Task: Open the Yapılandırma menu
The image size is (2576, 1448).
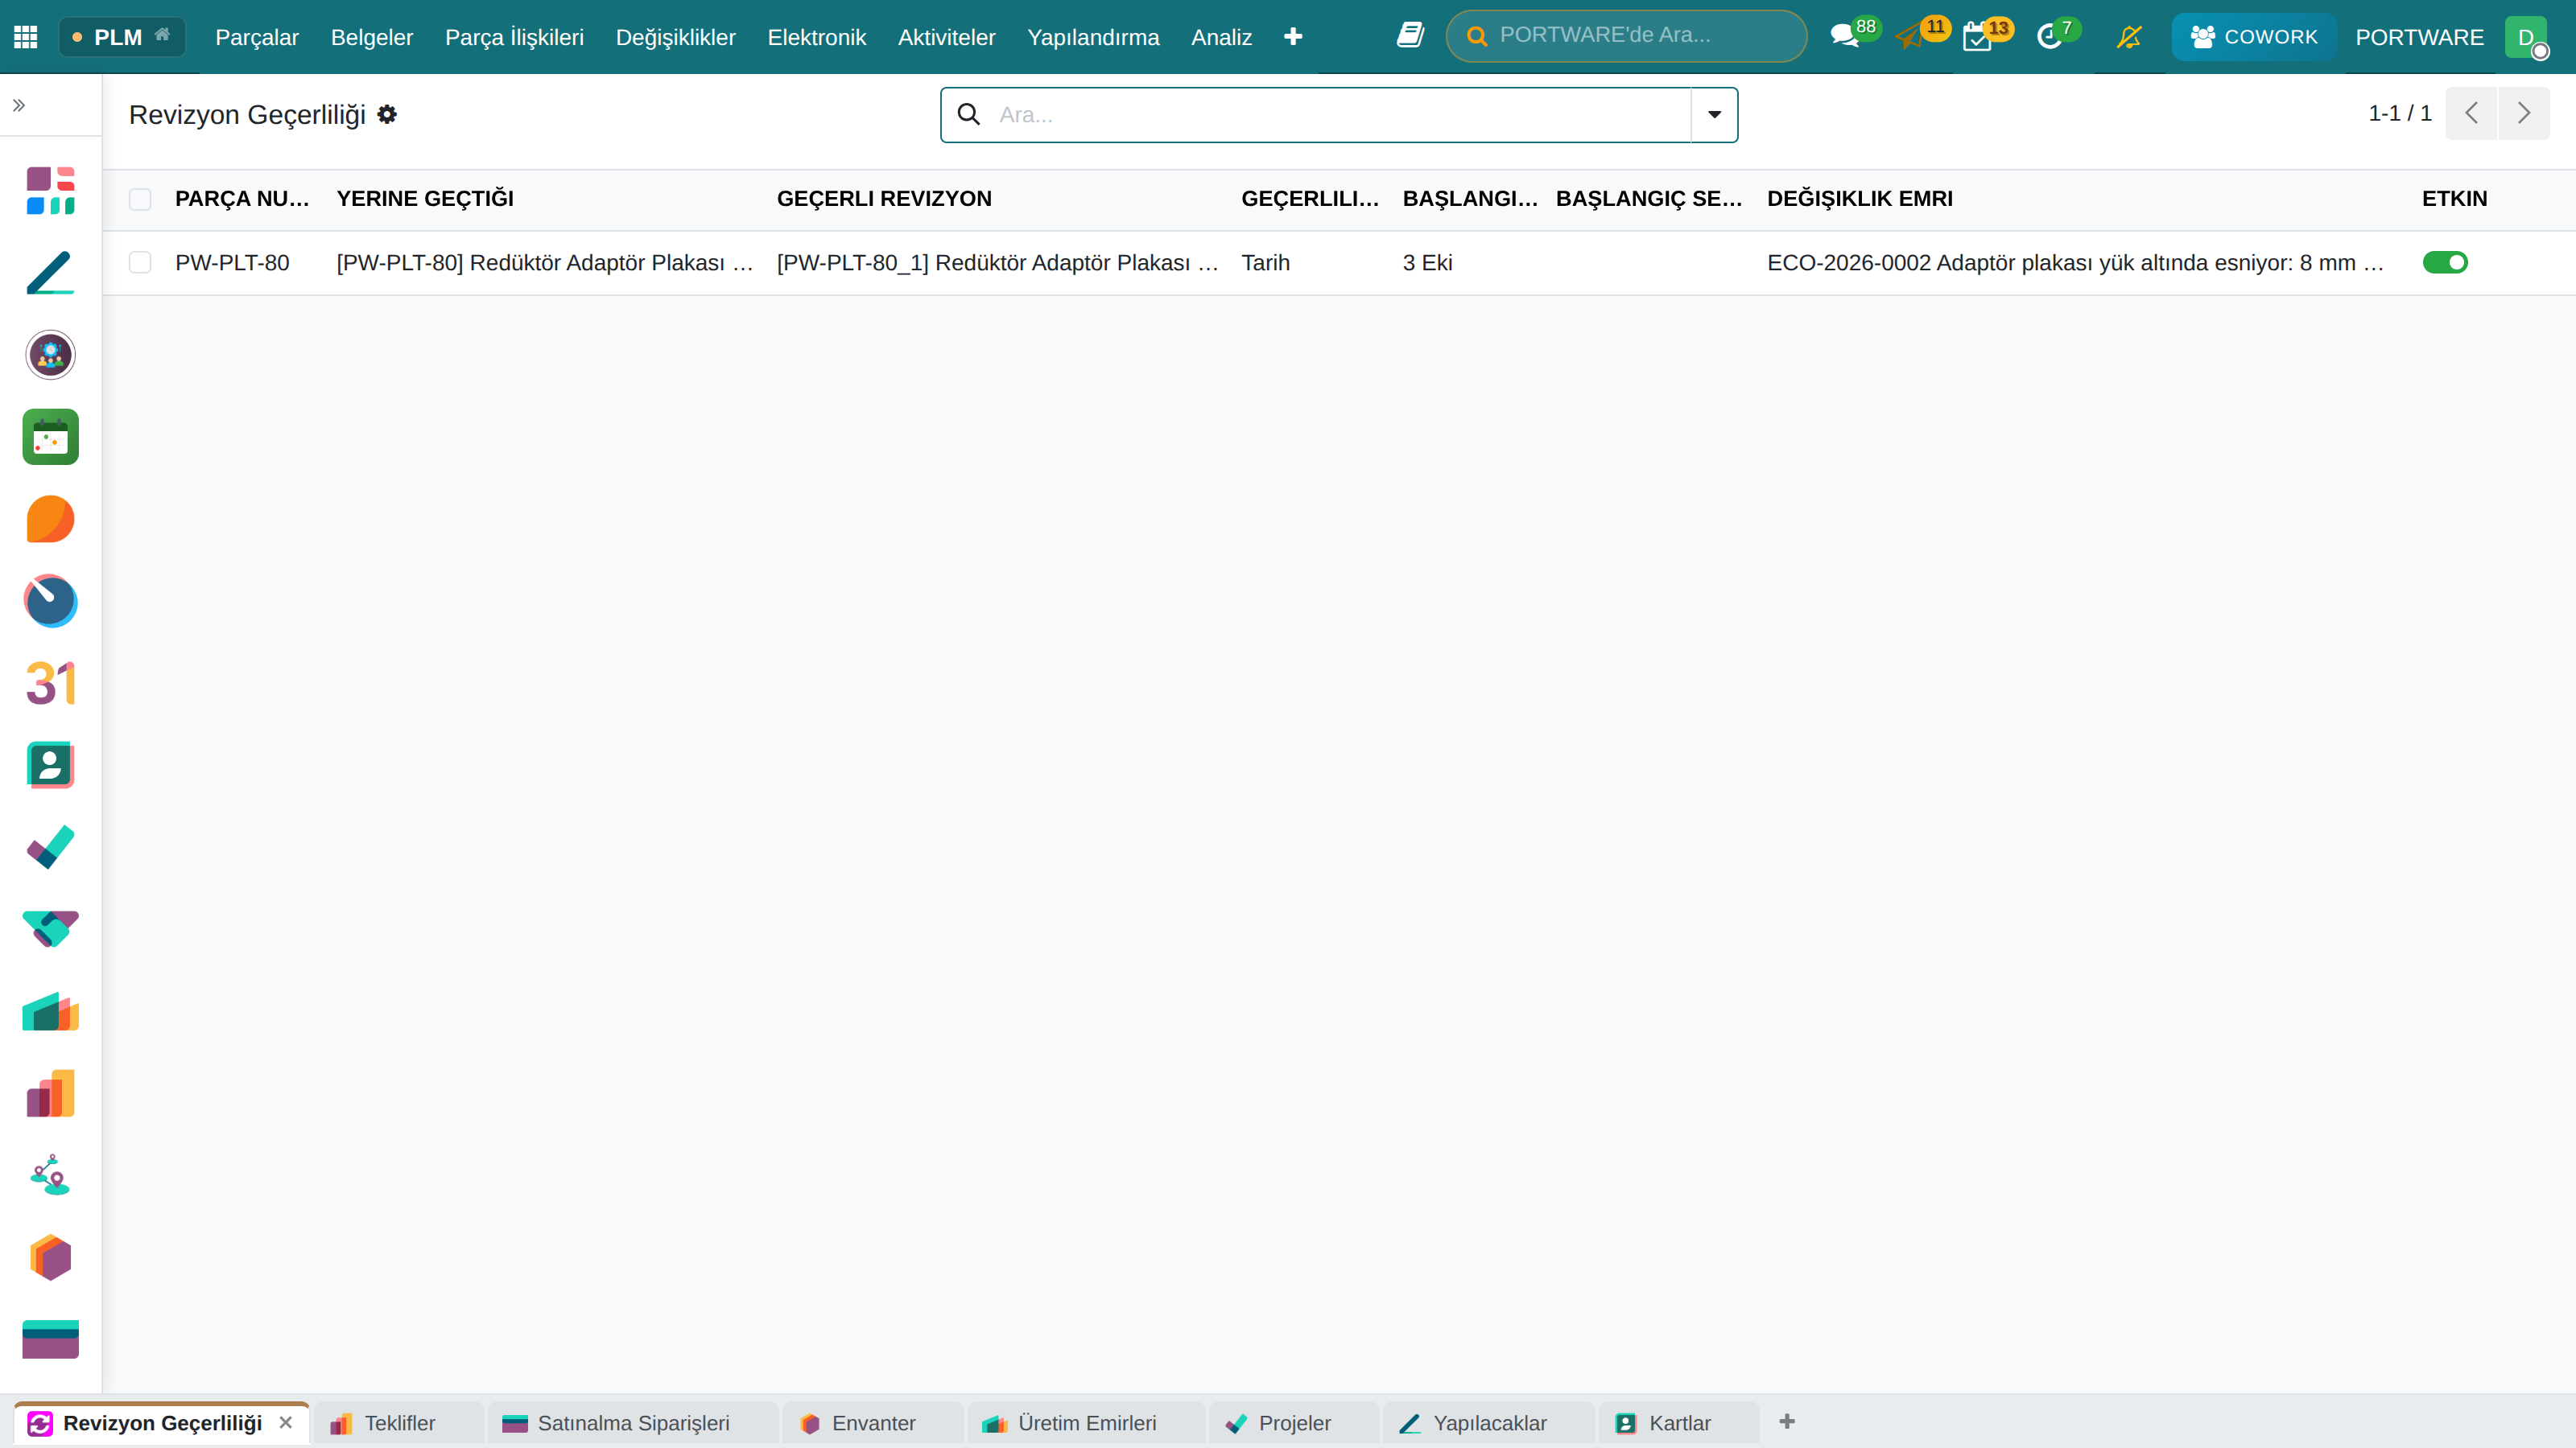Action: point(1093,37)
